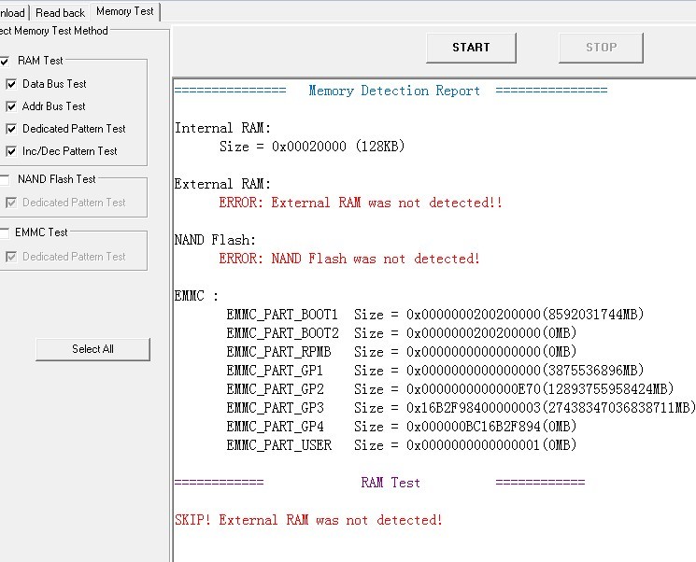Image resolution: width=696 pixels, height=562 pixels.
Task: Switch to the Memory Test tab
Action: coord(125,11)
